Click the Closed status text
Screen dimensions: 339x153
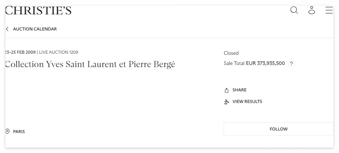231,53
